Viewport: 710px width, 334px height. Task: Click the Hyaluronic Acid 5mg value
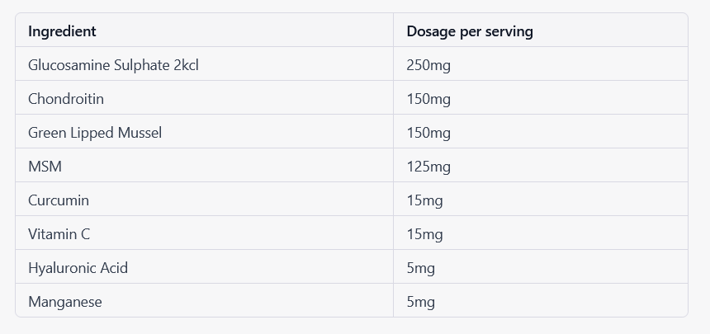(421, 268)
